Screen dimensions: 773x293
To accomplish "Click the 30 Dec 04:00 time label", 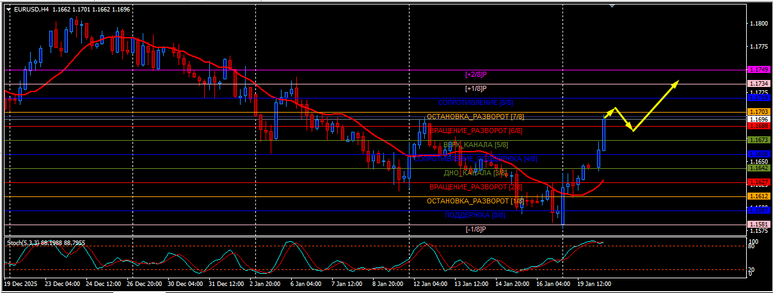I will 186,283.
